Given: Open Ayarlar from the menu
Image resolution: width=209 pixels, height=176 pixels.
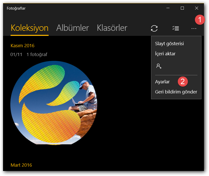Looking at the screenshot, I should pyautogui.click(x=162, y=82).
